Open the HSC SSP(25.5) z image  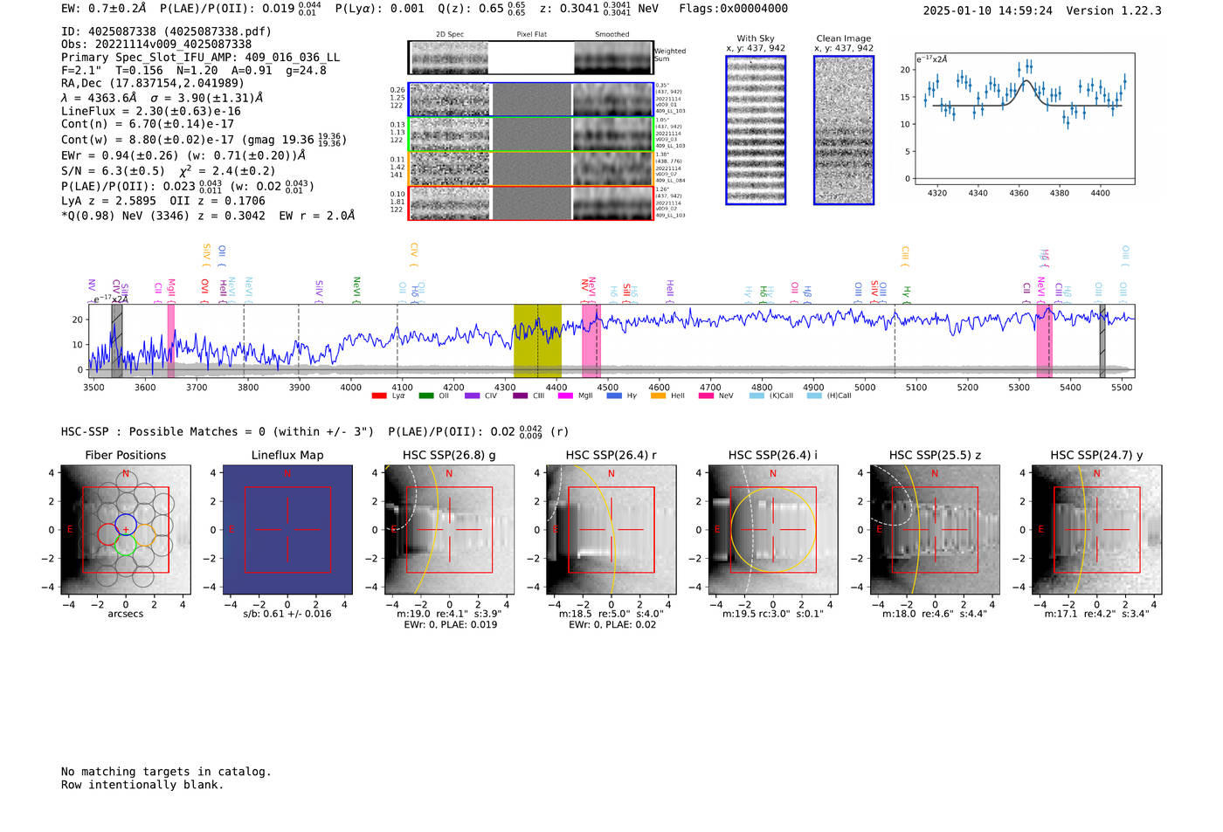tap(935, 529)
